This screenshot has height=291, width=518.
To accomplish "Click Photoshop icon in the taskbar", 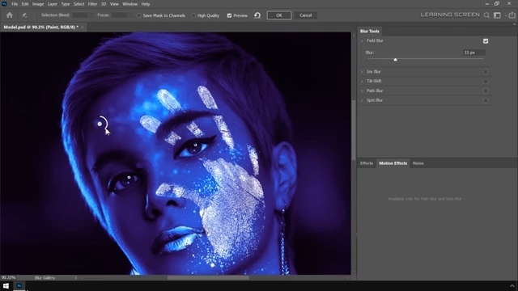I will point(19,285).
